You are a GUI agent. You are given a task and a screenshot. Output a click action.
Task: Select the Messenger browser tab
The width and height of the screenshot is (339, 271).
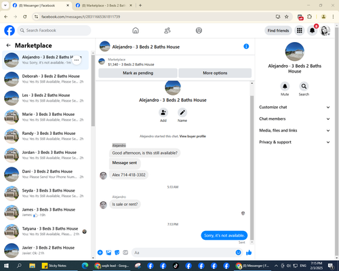tap(41, 5)
